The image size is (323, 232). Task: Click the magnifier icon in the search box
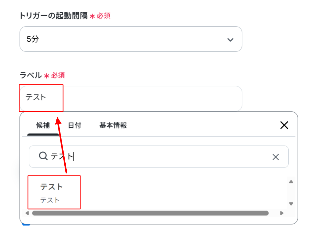click(x=43, y=156)
